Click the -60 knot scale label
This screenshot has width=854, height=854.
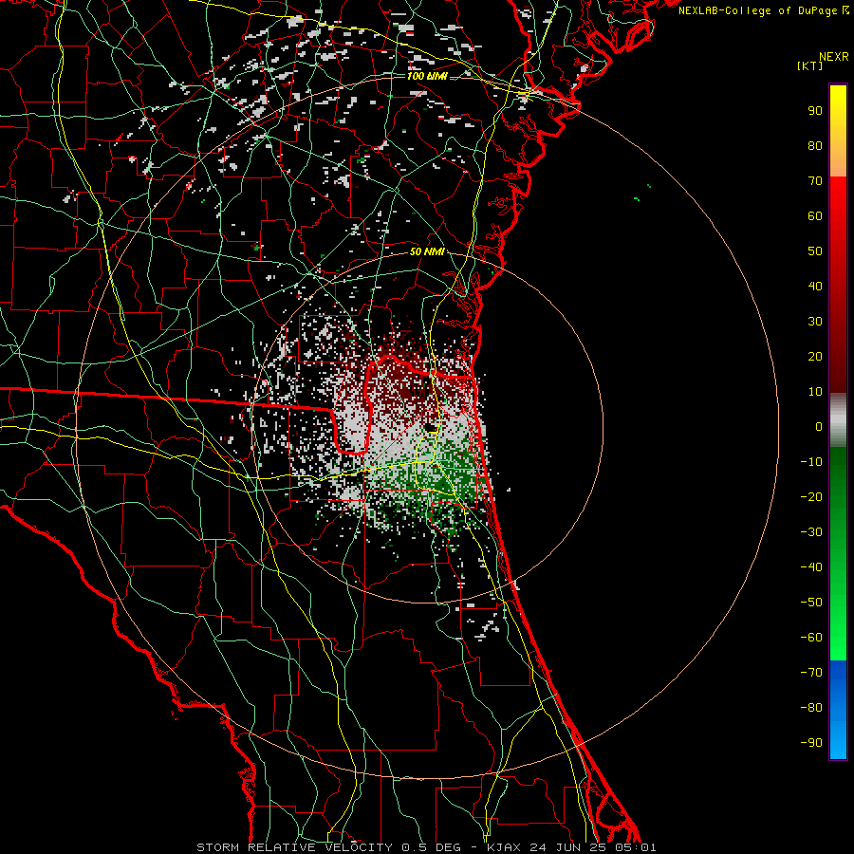pyautogui.click(x=811, y=638)
